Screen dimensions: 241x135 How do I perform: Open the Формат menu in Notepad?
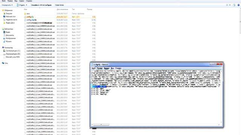pyautogui.click(x=107, y=68)
